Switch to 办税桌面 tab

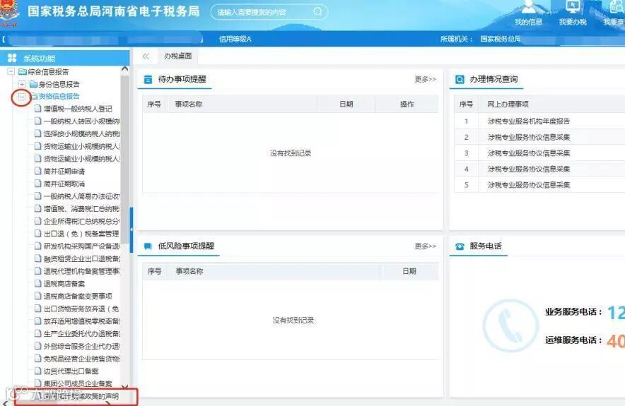click(177, 56)
